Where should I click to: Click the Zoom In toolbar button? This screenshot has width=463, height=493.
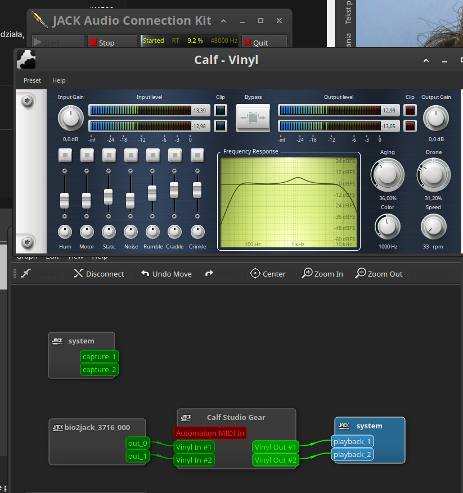click(322, 274)
